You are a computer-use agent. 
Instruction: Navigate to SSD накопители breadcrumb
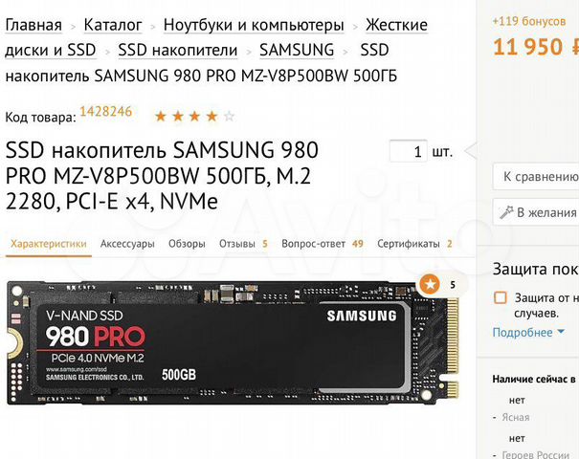178,50
